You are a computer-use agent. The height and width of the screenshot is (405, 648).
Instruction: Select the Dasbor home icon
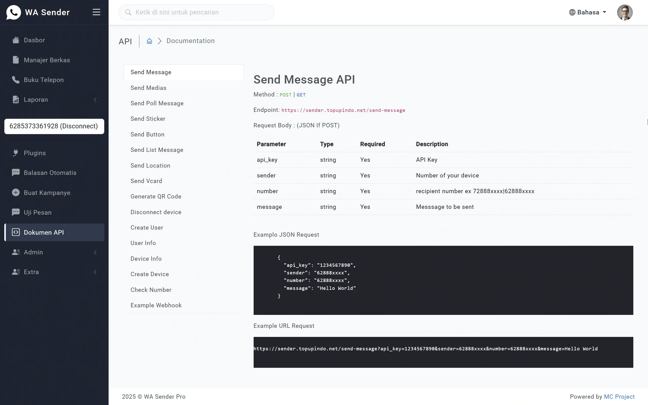pos(15,40)
